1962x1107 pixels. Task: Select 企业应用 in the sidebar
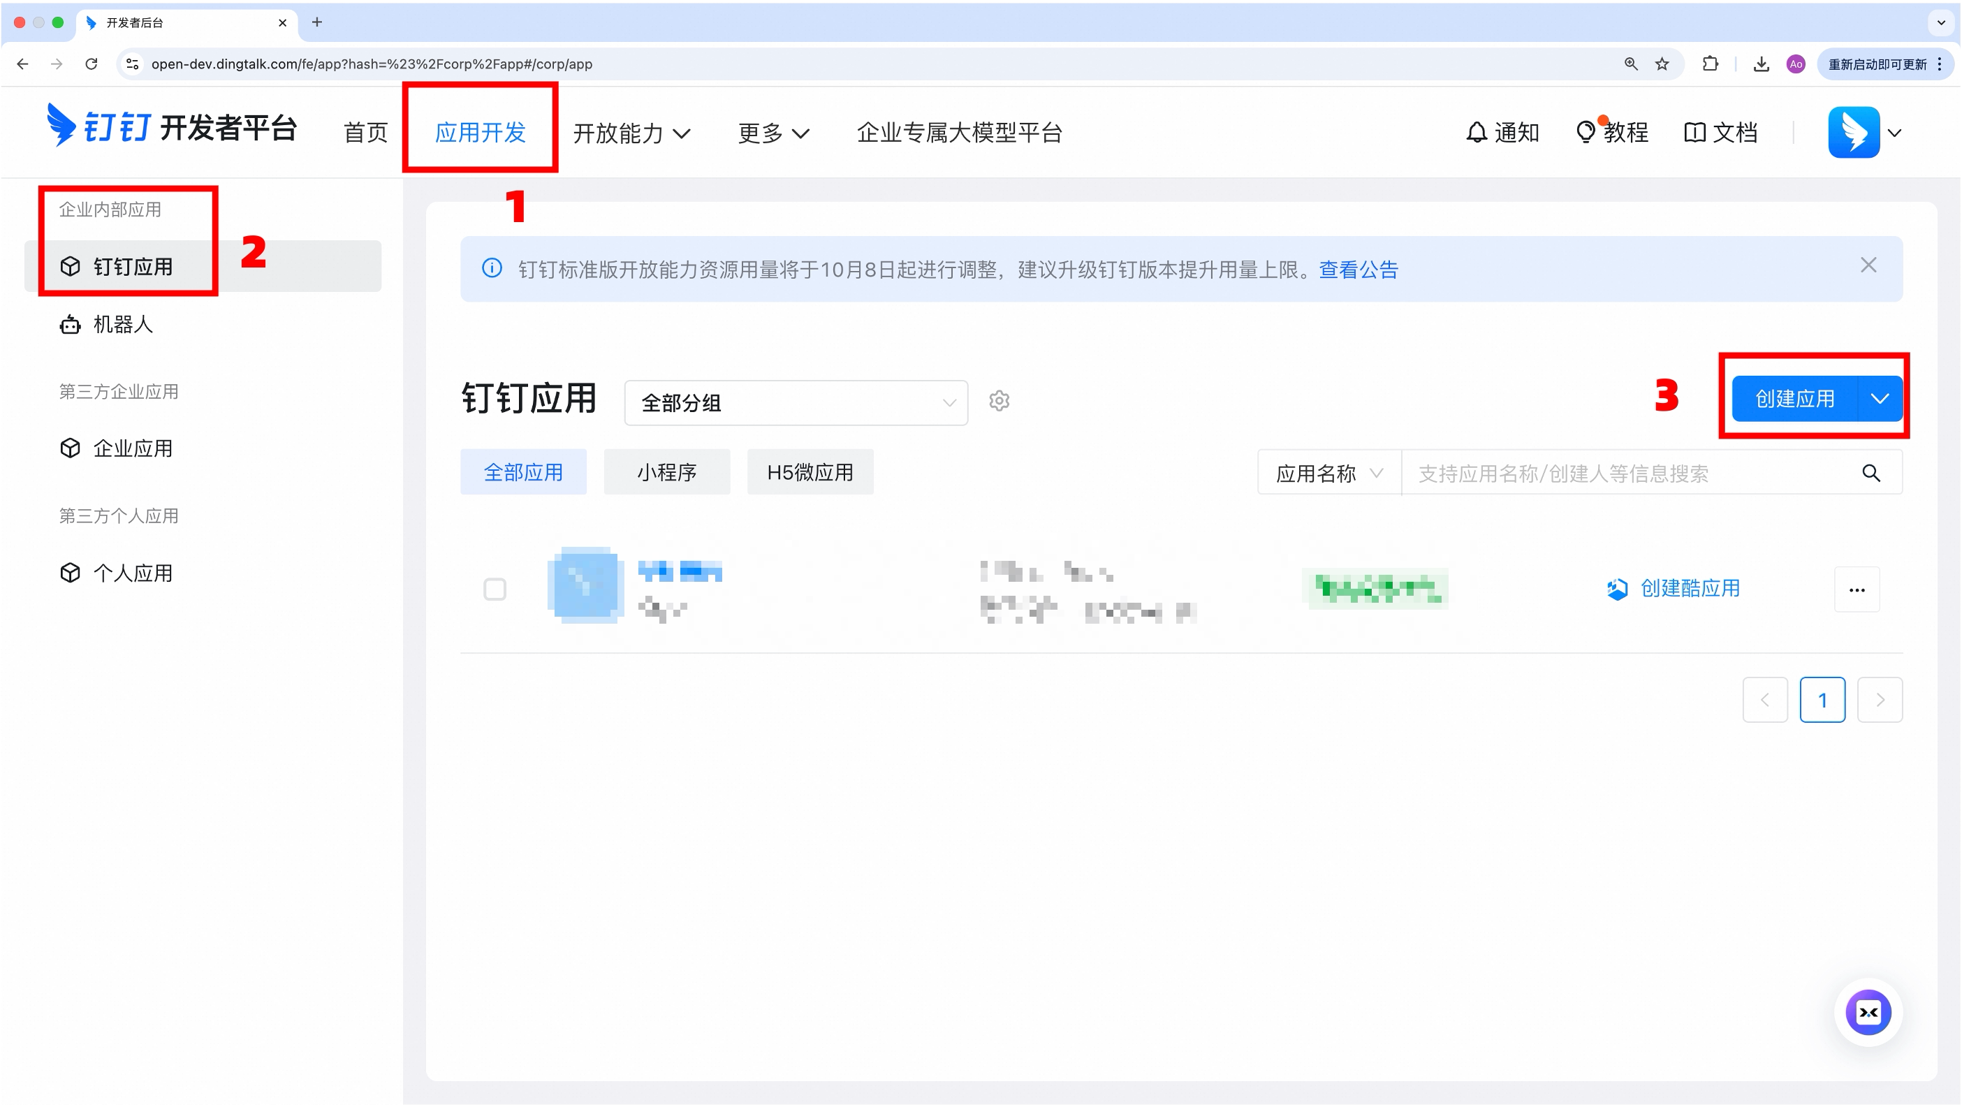point(133,448)
